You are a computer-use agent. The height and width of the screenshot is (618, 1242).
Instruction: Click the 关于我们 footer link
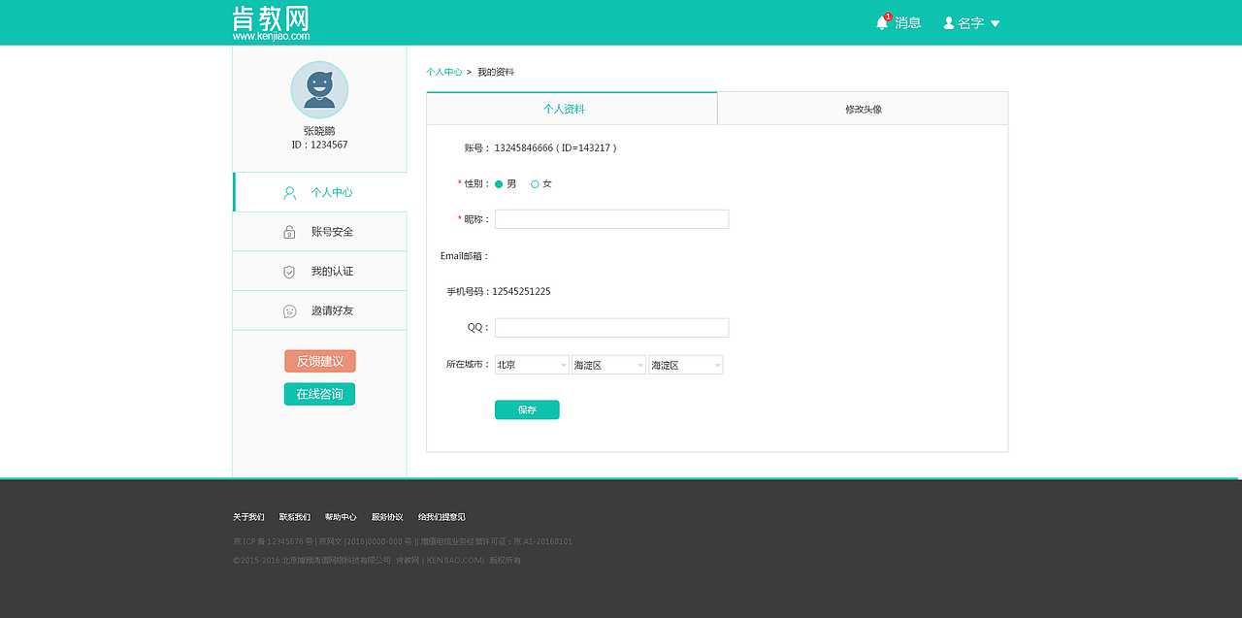click(x=248, y=517)
